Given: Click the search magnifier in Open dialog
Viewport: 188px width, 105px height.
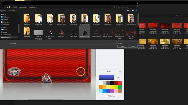Looking at the screenshot, I should click(137, 7).
